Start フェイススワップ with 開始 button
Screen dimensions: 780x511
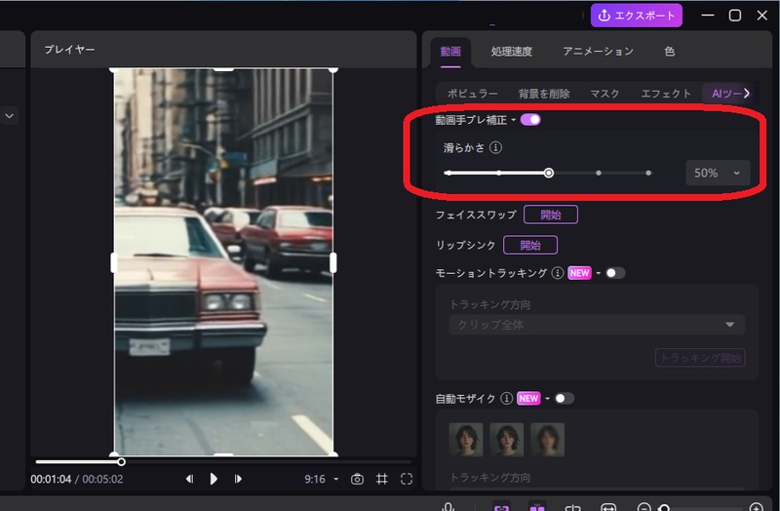(551, 215)
